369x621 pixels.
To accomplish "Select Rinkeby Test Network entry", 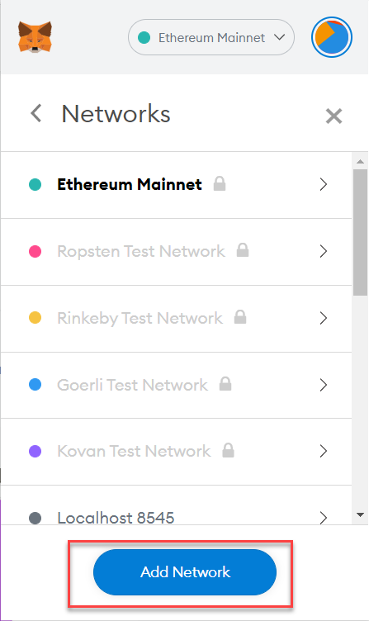I will tap(176, 319).
